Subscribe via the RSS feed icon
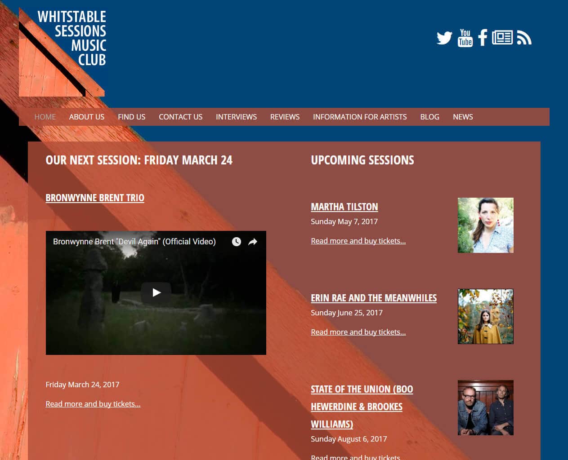Screen dimensions: 568x460 [524, 38]
